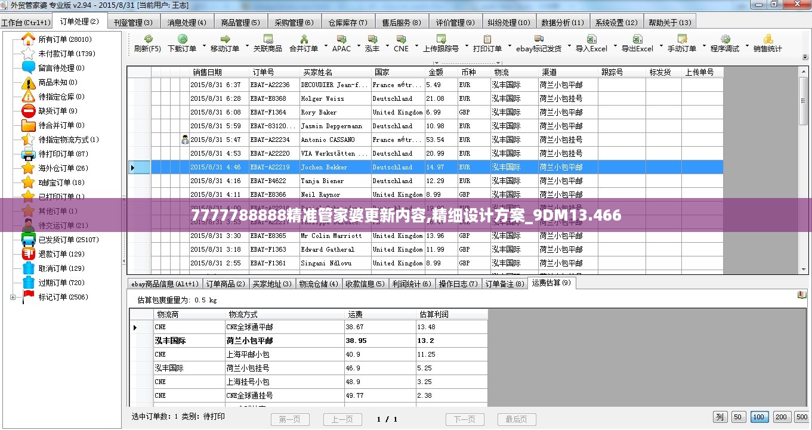Select the CNE全球通挂号 shipping option row
Viewport: 812px width, 430px height.
point(308,395)
